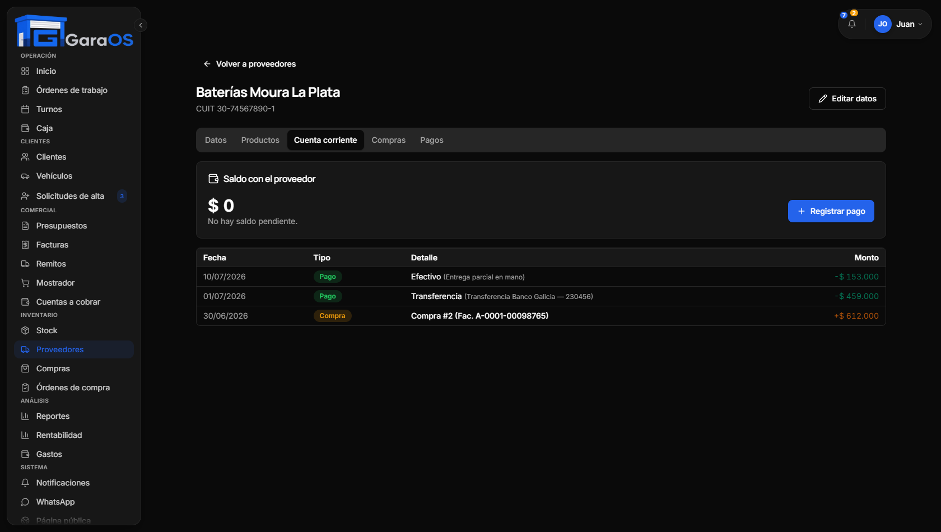Switch to the Datos tab
The image size is (941, 532).
coord(216,140)
